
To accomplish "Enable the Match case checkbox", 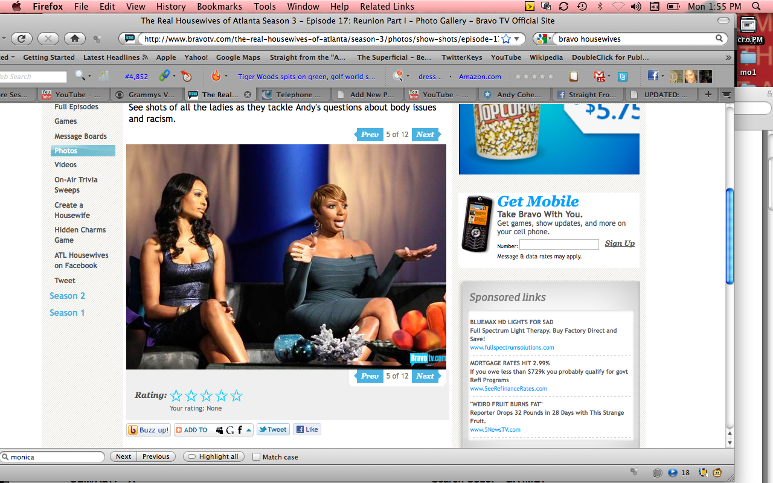I will (x=257, y=457).
